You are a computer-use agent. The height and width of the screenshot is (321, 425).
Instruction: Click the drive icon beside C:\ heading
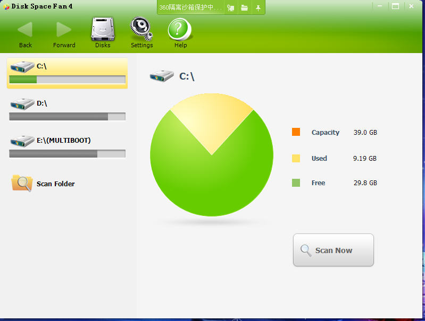click(162, 76)
